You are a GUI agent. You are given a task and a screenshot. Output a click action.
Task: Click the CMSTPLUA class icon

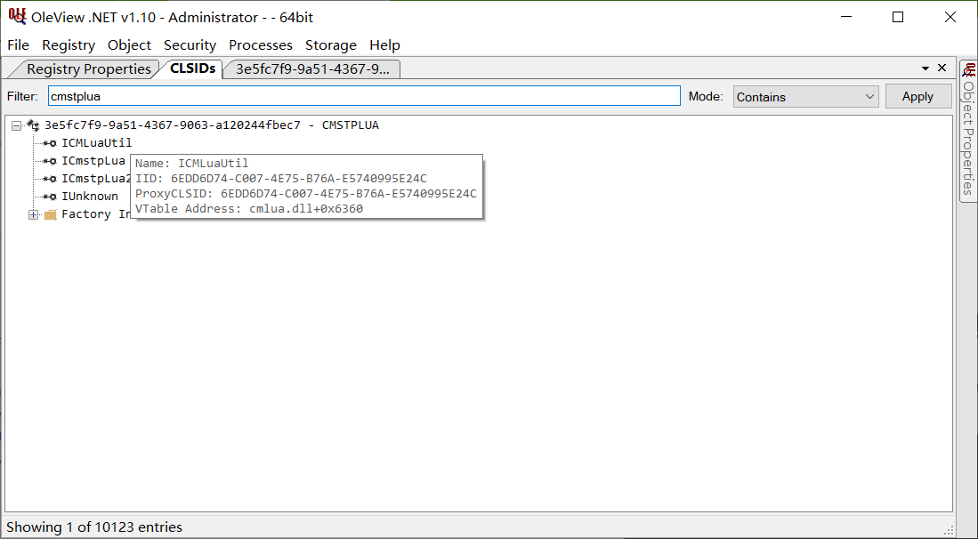[x=33, y=125]
